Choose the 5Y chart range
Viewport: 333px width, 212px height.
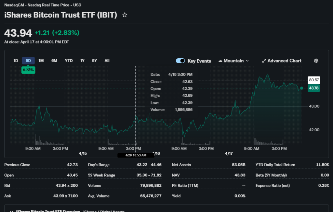click(94, 61)
